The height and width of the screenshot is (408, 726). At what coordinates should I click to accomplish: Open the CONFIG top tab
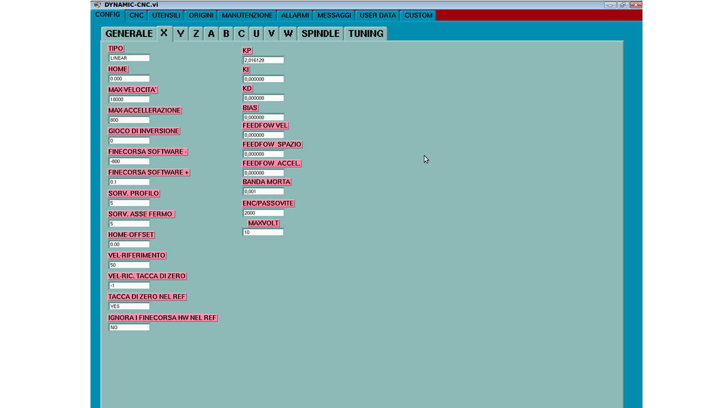coord(107,15)
